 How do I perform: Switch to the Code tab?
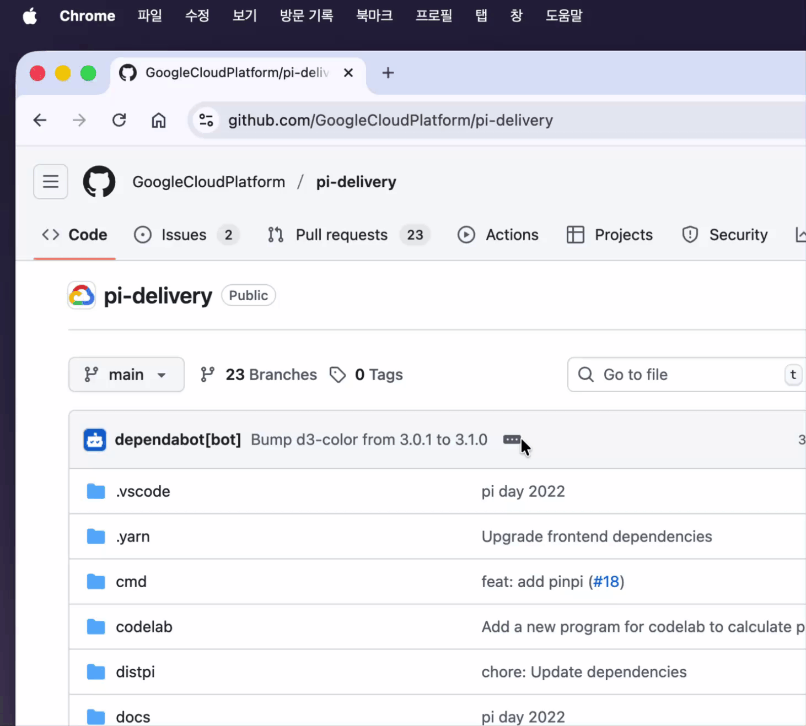click(x=74, y=235)
